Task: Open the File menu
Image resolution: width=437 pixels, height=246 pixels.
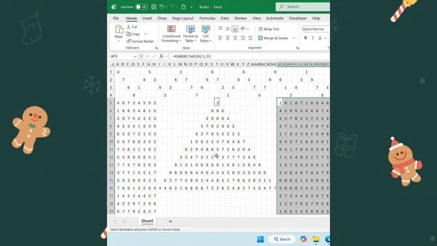Action: (x=116, y=18)
